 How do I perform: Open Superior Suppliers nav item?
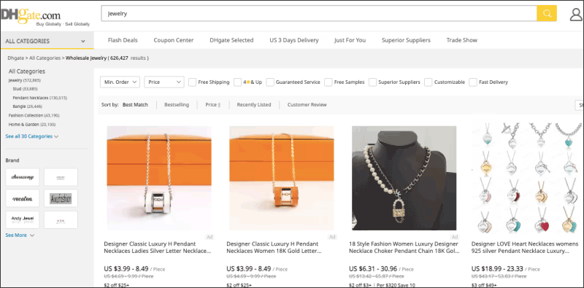(x=406, y=40)
